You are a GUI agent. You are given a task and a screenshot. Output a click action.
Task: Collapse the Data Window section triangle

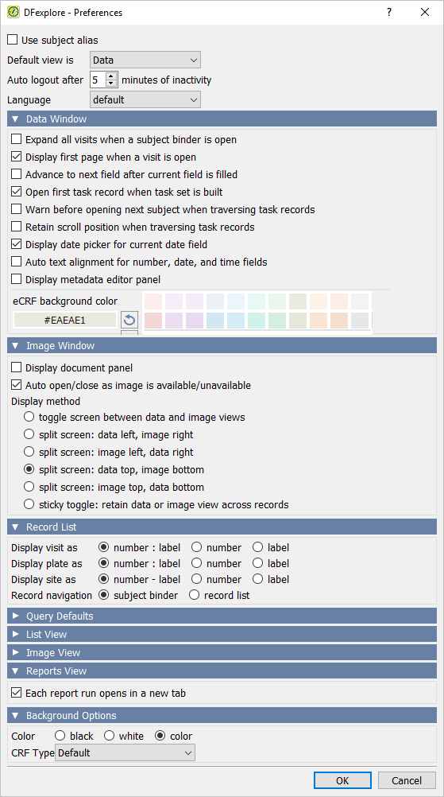pyautogui.click(x=15, y=119)
